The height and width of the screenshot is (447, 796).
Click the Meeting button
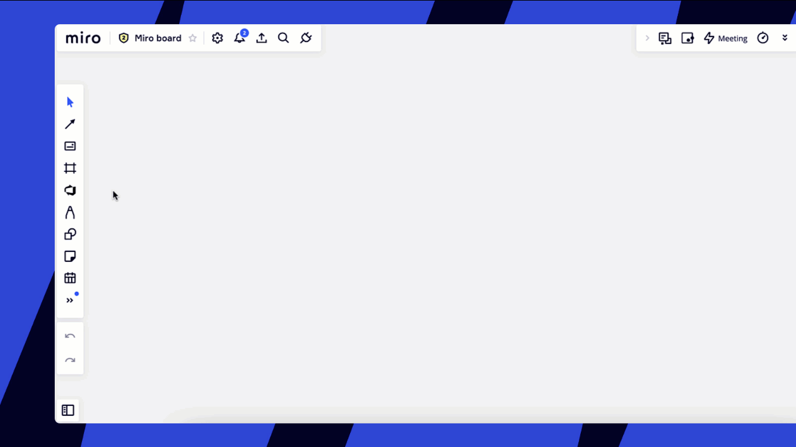click(x=725, y=38)
